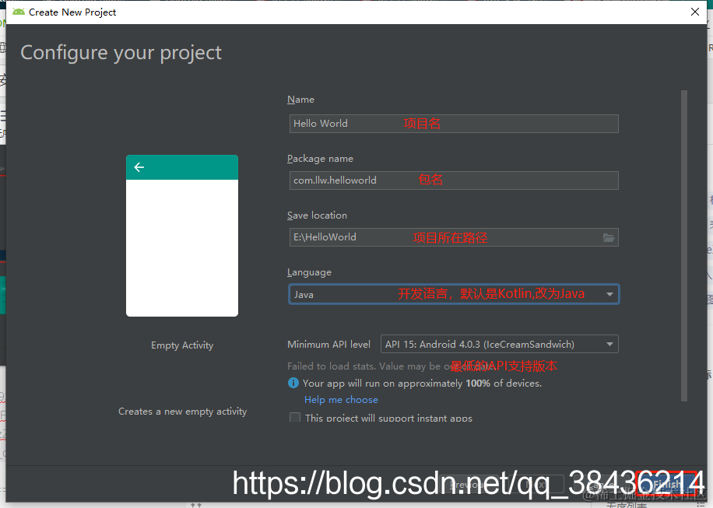Open the Minimum API level dropdown

499,345
